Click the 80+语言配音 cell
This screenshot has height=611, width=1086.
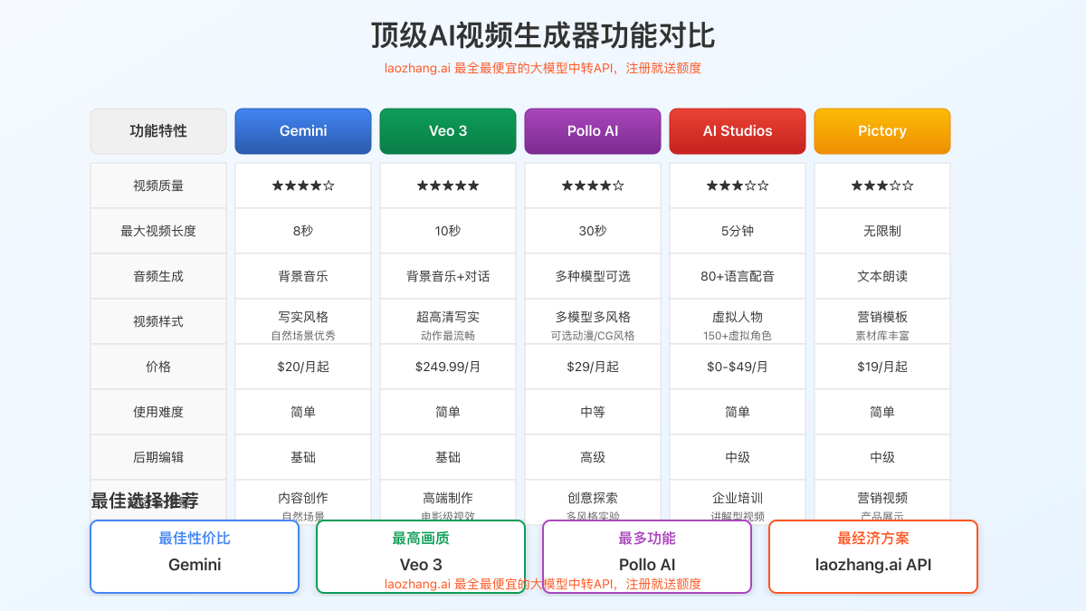[738, 276]
